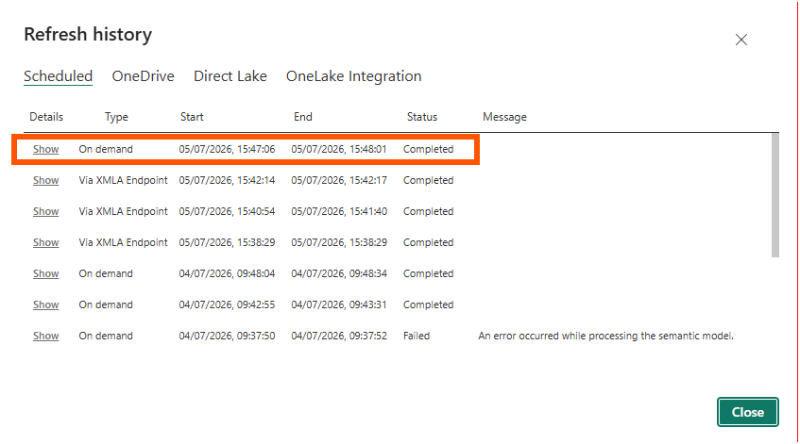Click the semantic model error message
The height and width of the screenshot is (444, 800).
tap(605, 336)
